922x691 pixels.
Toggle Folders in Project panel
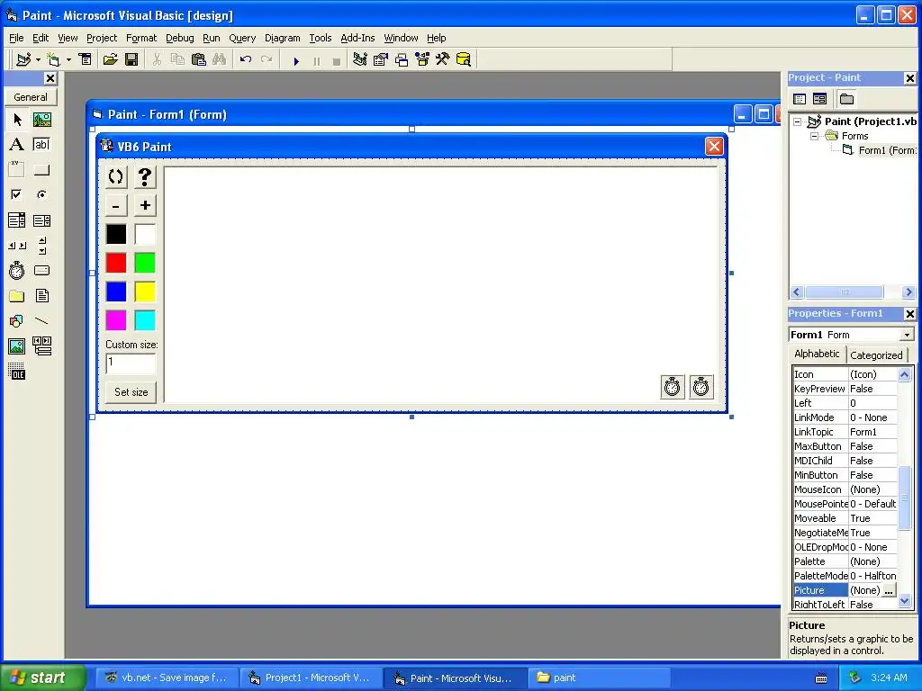[846, 99]
